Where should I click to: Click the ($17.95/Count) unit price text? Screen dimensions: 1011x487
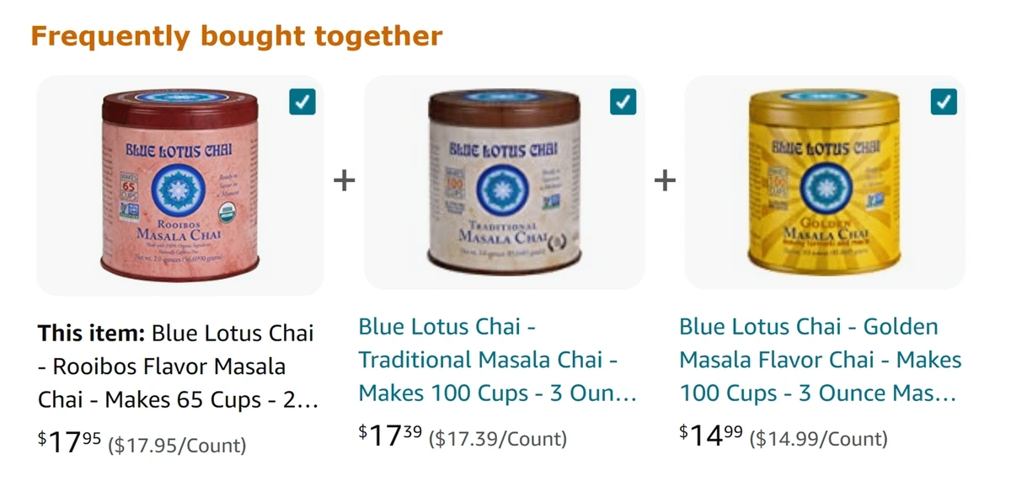pos(178,445)
